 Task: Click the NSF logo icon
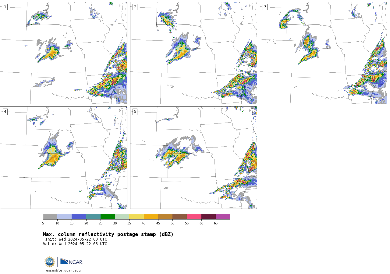50,262
